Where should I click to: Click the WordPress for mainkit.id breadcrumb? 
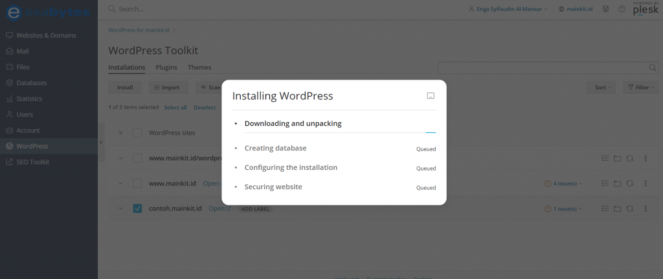(x=140, y=30)
